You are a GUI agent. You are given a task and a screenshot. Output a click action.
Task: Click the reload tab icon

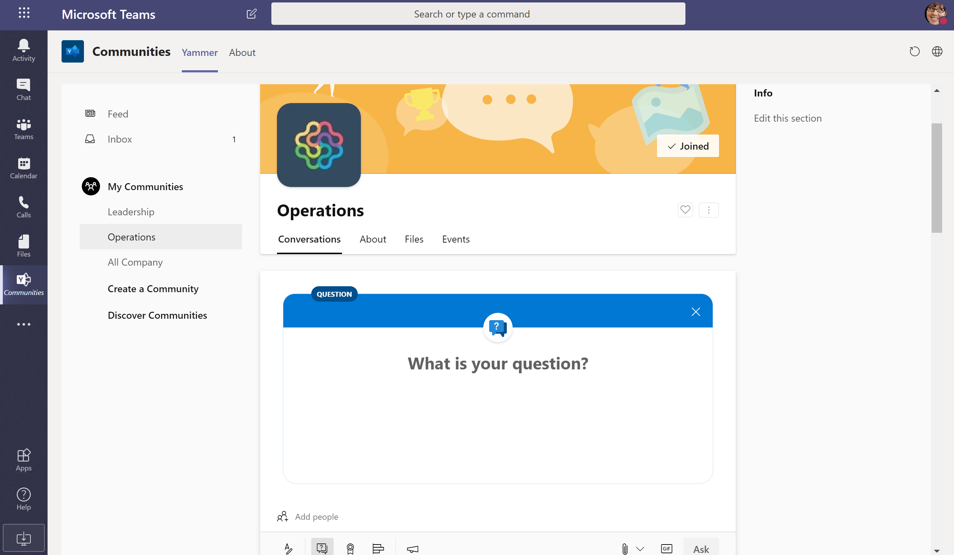click(x=914, y=51)
